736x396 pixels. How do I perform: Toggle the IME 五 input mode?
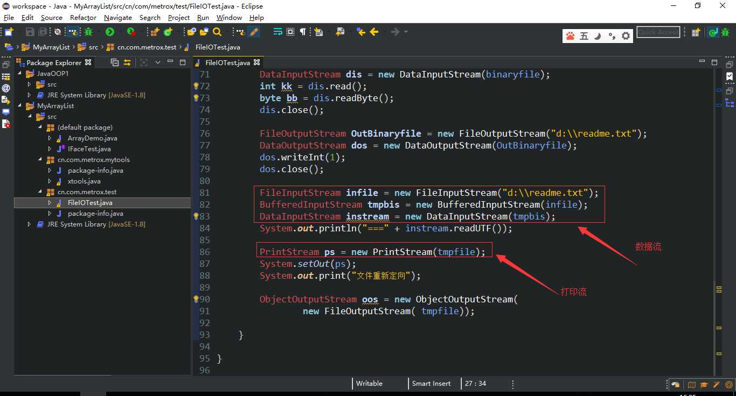point(584,36)
